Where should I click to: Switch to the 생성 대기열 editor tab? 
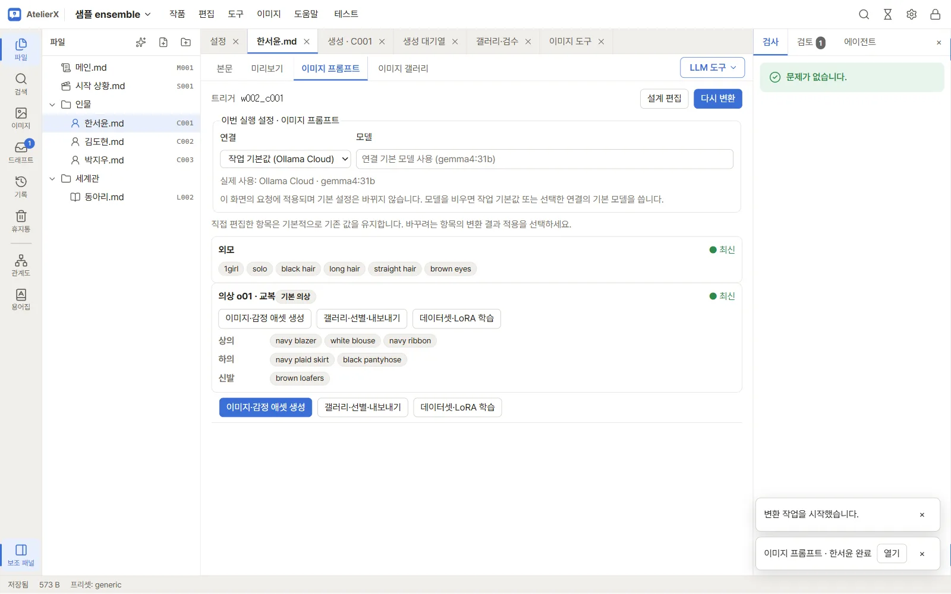tap(424, 42)
